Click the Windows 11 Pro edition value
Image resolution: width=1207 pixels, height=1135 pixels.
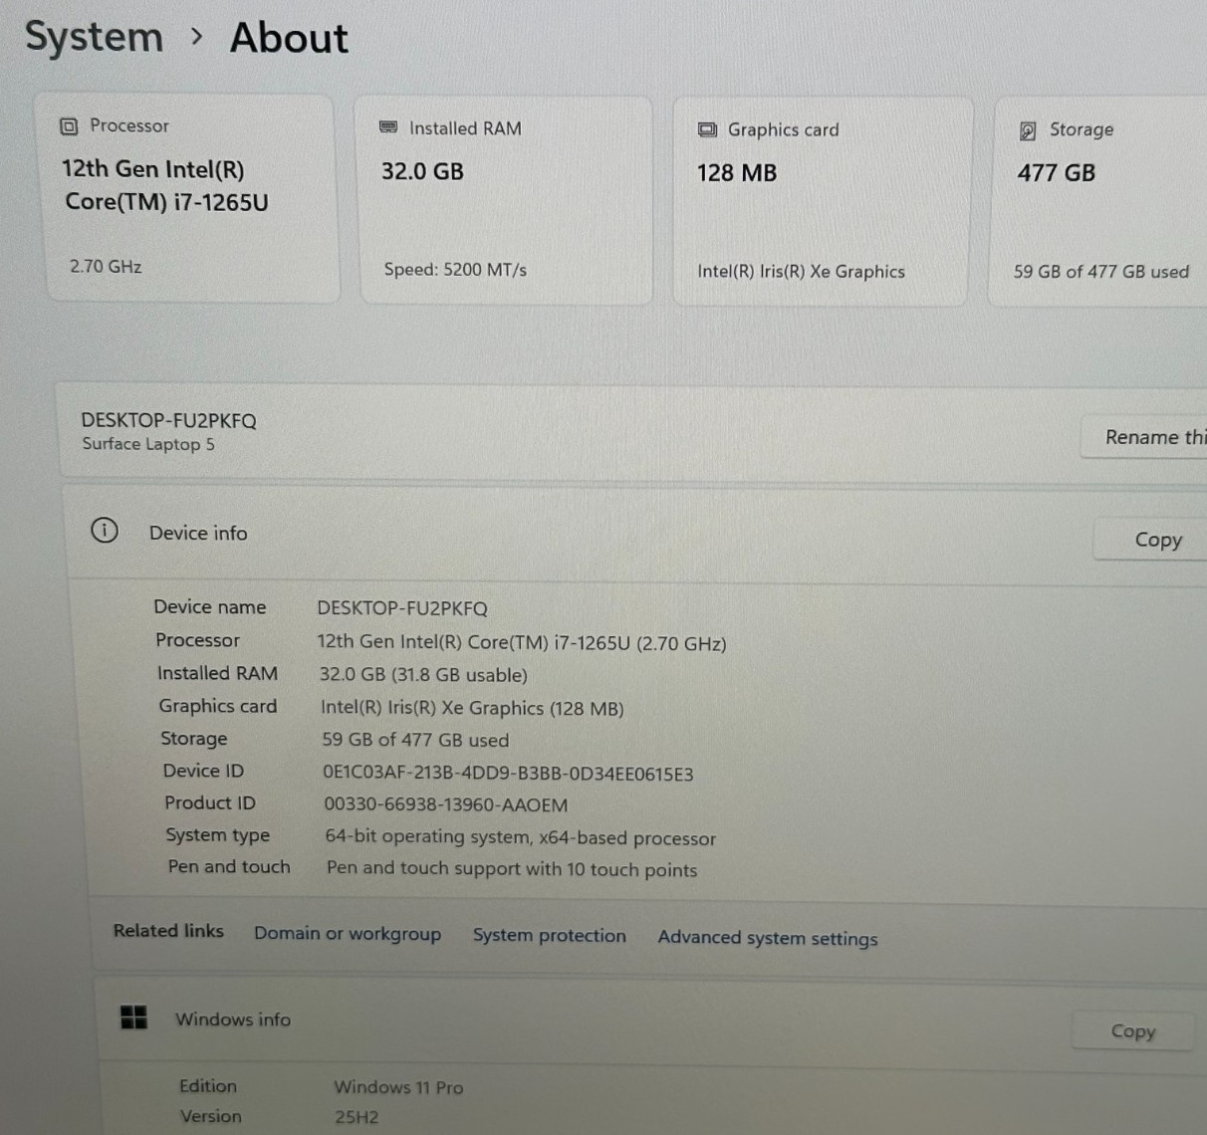coord(398,1087)
